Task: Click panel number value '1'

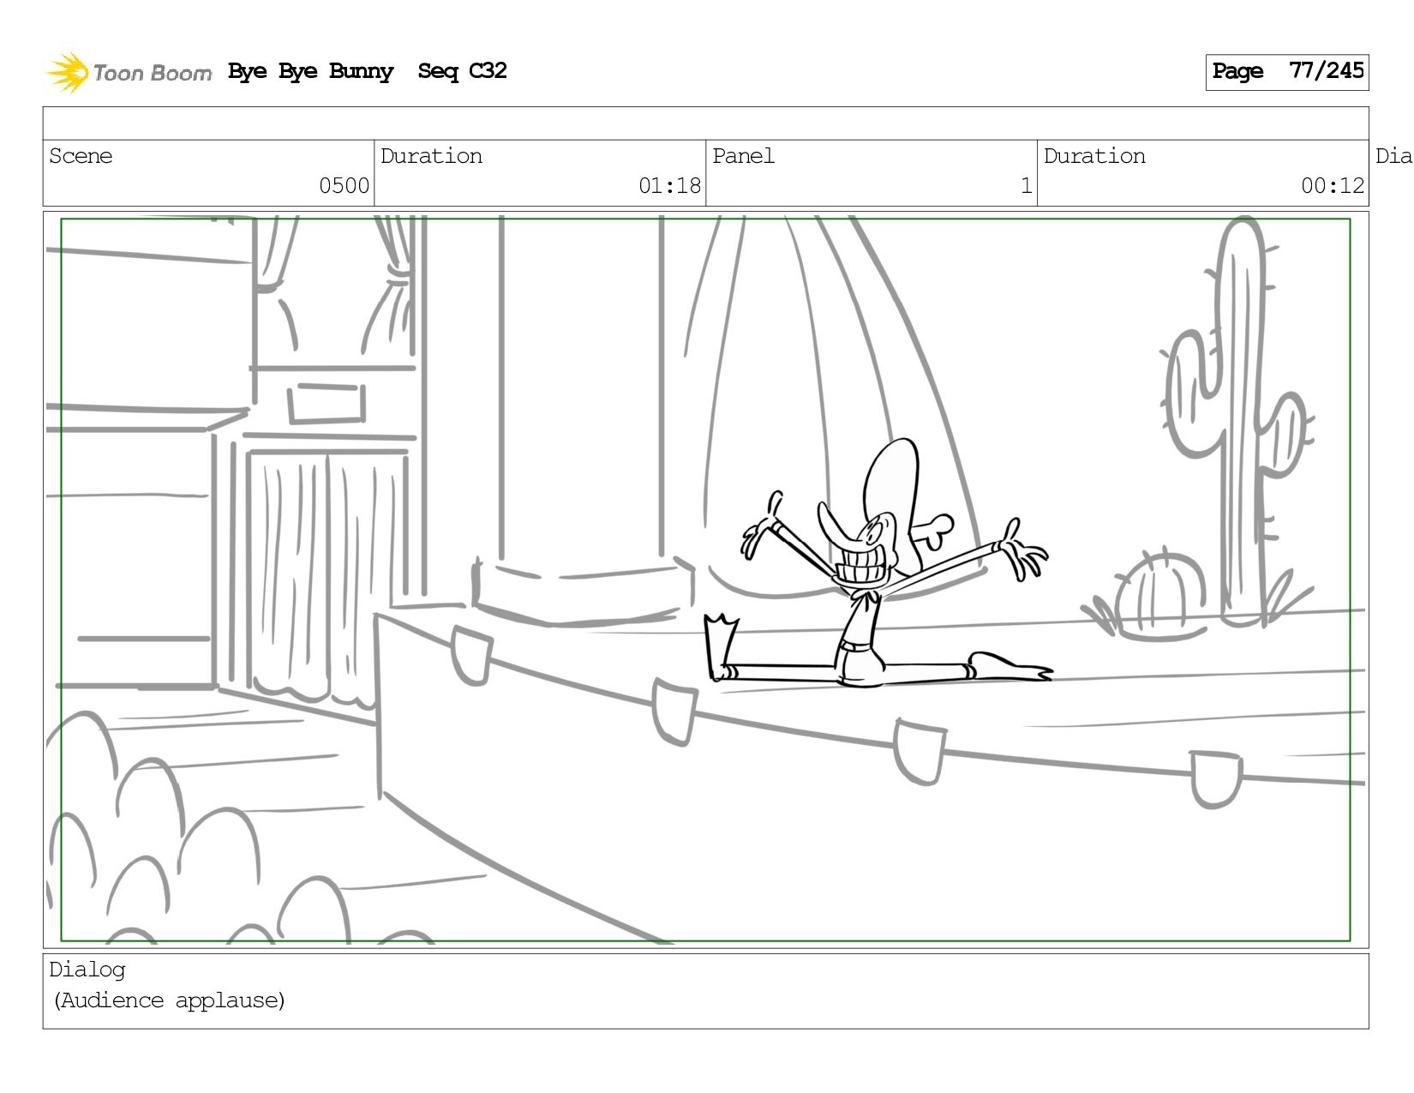Action: (x=1026, y=186)
